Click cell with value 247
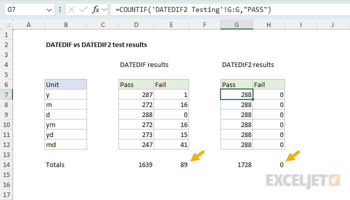The height and width of the screenshot is (200, 350). click(136, 144)
